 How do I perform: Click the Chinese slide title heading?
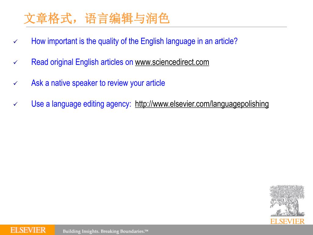[97, 18]
